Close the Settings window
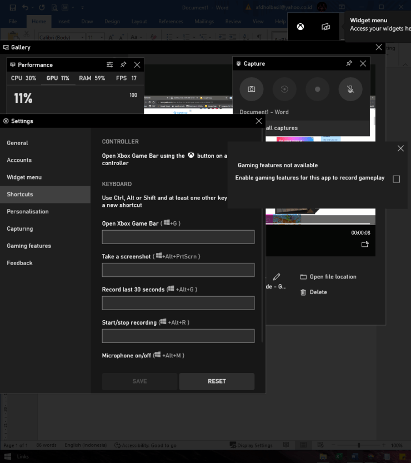 coord(259,121)
